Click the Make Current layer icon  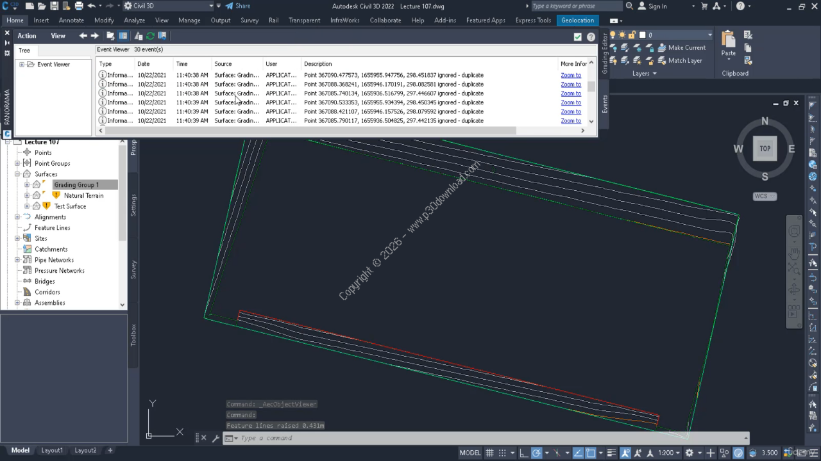tap(663, 47)
